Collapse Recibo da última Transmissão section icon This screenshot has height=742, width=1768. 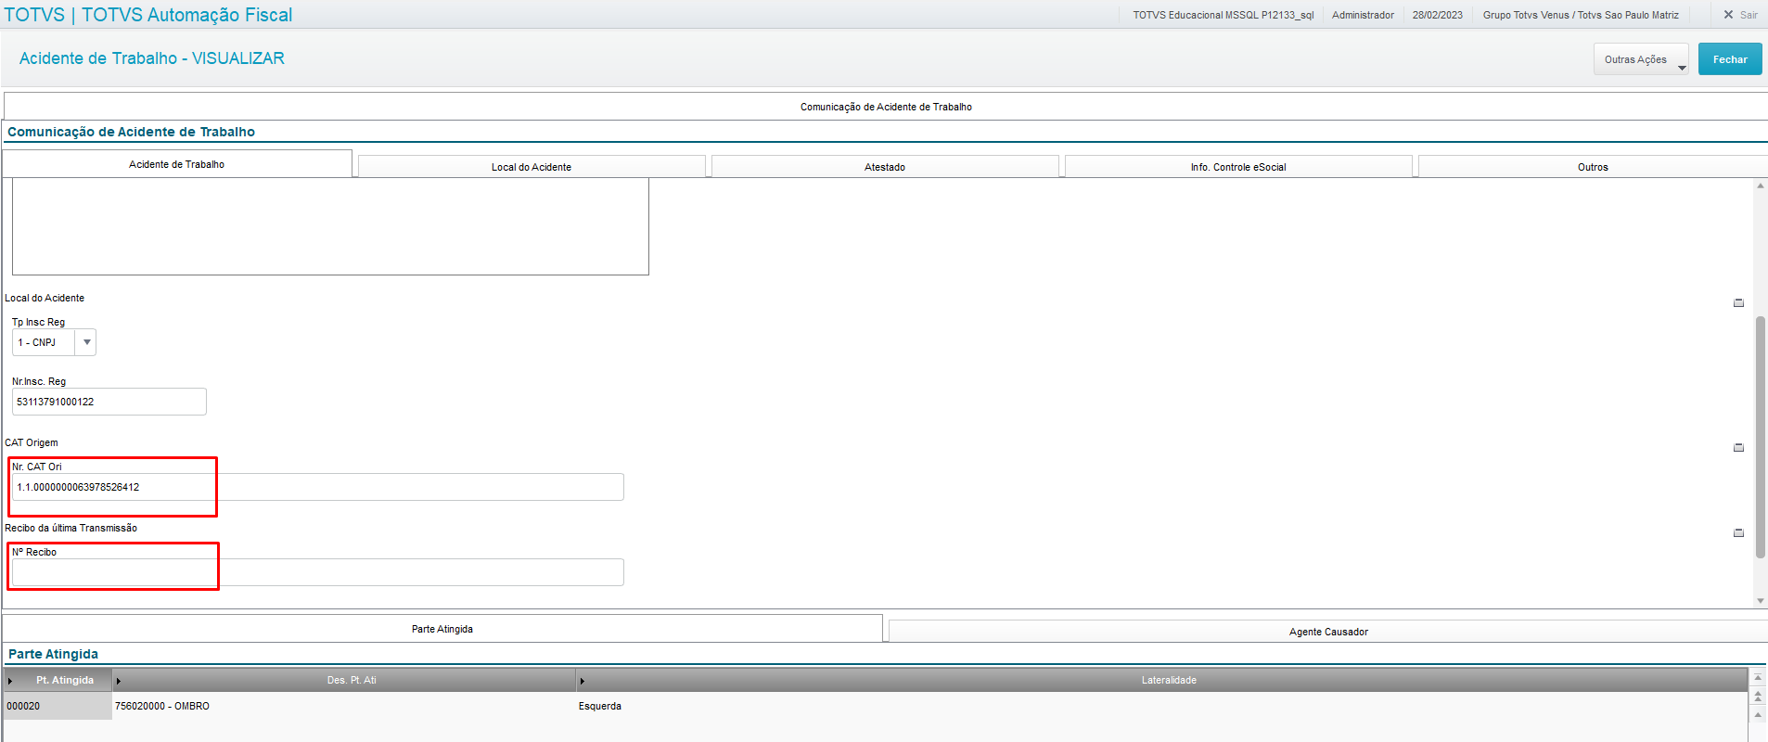[x=1738, y=533]
